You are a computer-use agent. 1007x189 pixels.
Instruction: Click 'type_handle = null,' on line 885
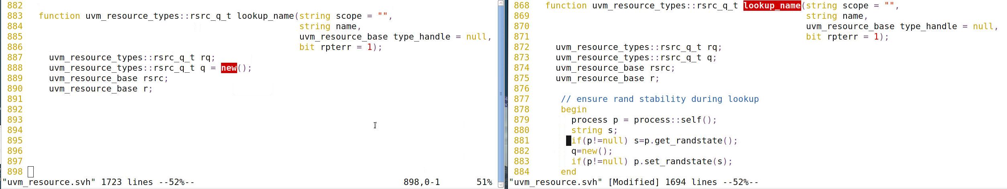443,37
